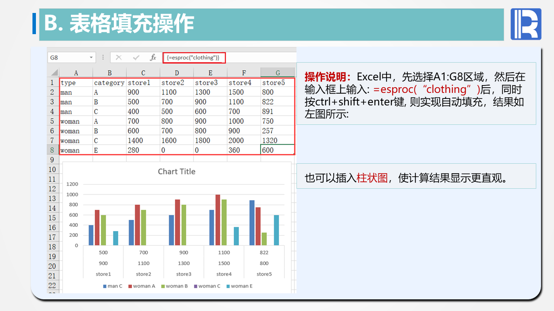Open the Insert Function fx dialog

(x=153, y=57)
